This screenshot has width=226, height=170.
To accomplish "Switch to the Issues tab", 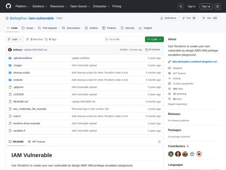I will pos(27,28).
